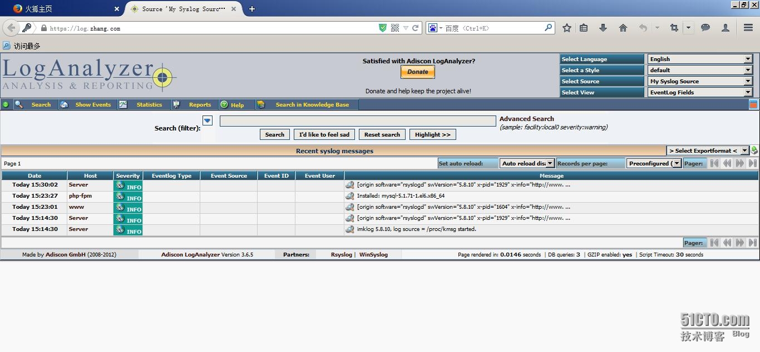Open Firefox hamburger menu
Viewport: 760px width, 352px height.
[748, 28]
